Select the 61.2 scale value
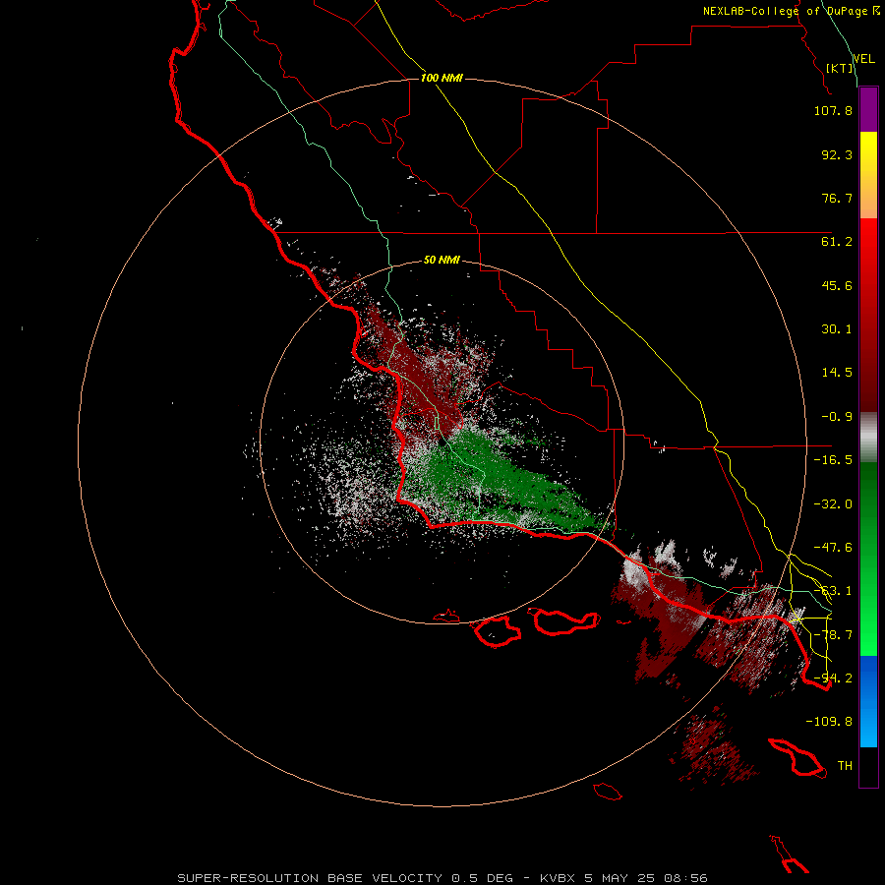The image size is (885, 885). tap(837, 242)
